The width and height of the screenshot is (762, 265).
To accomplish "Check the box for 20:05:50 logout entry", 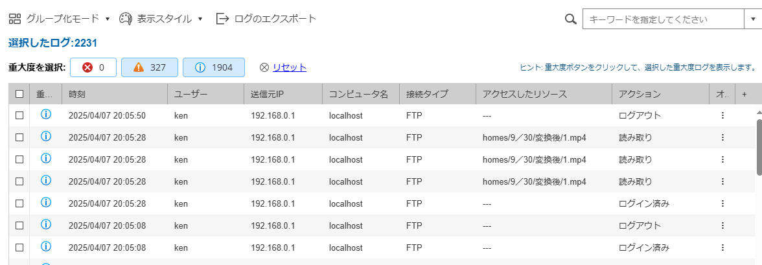I will (19, 116).
